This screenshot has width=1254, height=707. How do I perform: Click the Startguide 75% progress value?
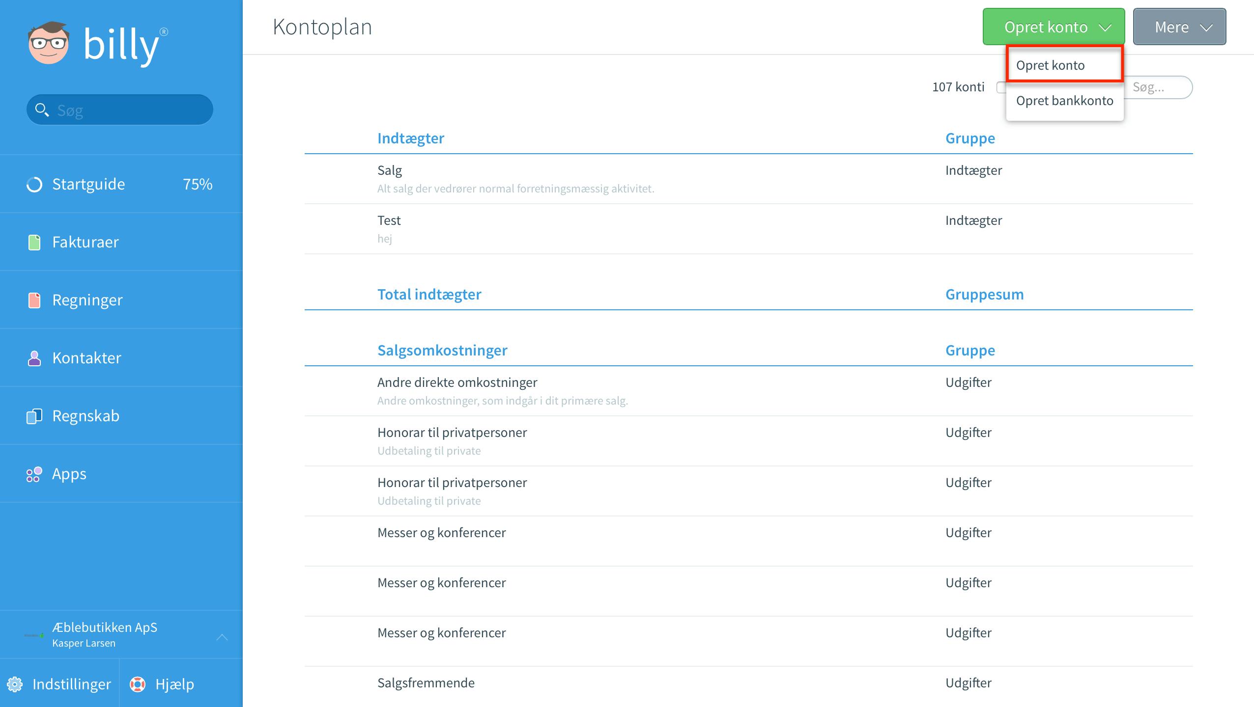(x=198, y=184)
